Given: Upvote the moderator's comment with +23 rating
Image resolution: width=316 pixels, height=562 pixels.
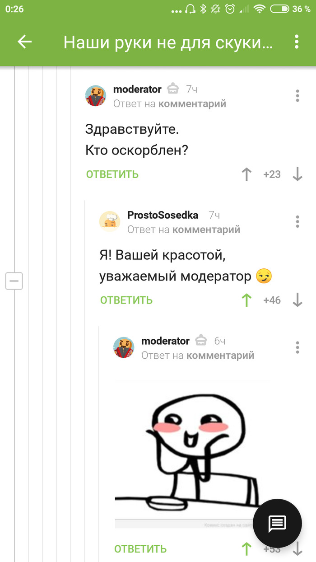Looking at the screenshot, I should [x=246, y=174].
